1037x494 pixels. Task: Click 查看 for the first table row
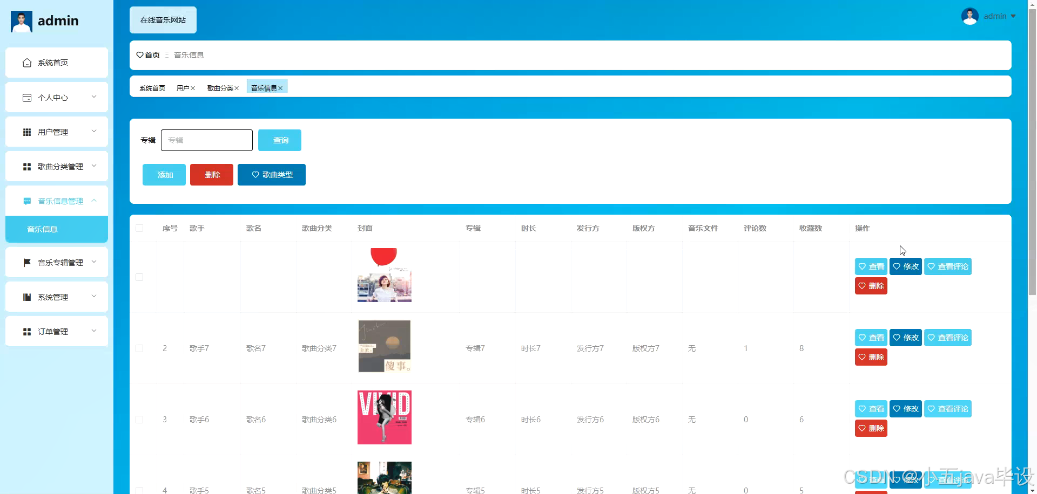click(x=871, y=266)
